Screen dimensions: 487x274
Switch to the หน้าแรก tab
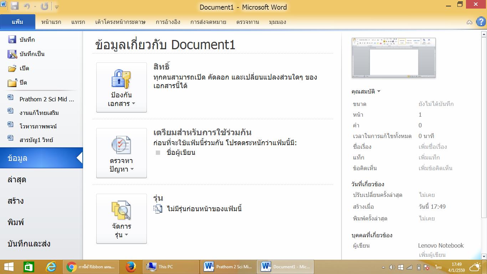click(51, 22)
